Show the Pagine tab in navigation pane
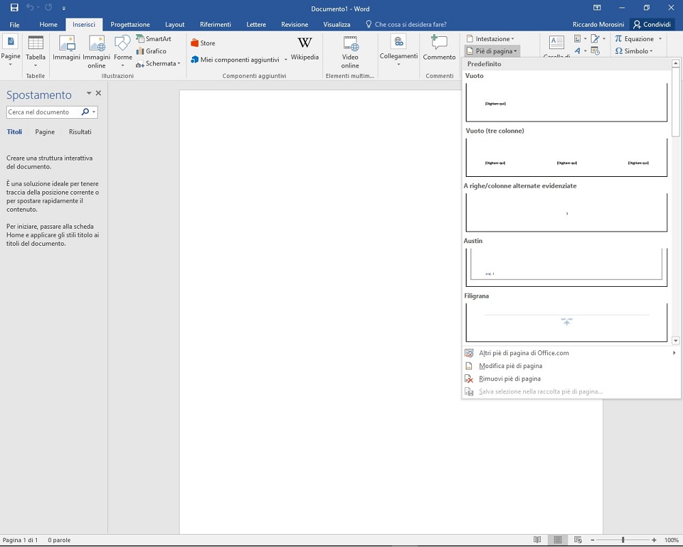683x547 pixels. coord(45,132)
